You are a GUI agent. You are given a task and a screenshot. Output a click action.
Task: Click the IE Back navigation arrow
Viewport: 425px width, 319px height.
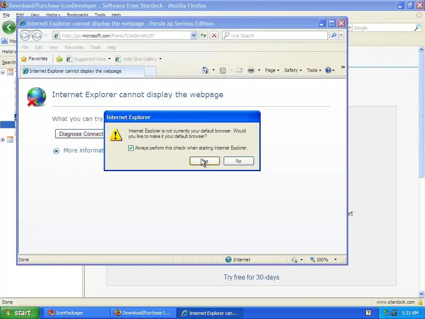25,35
